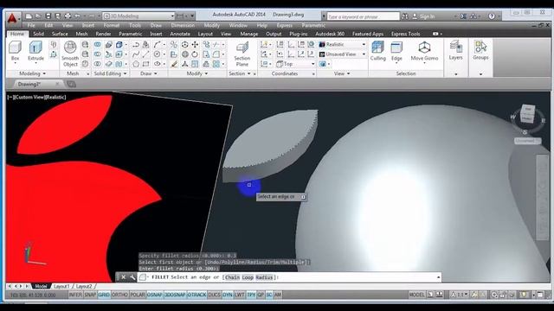Click the command line customize wrench icon
The height and width of the screenshot is (311, 554).
click(132, 277)
